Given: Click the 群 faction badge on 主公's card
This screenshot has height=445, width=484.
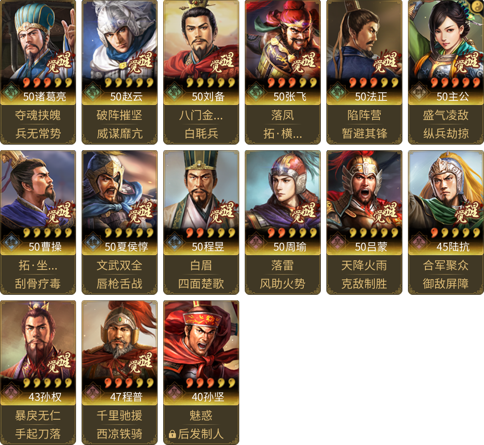Looking at the screenshot, I should (419, 92).
